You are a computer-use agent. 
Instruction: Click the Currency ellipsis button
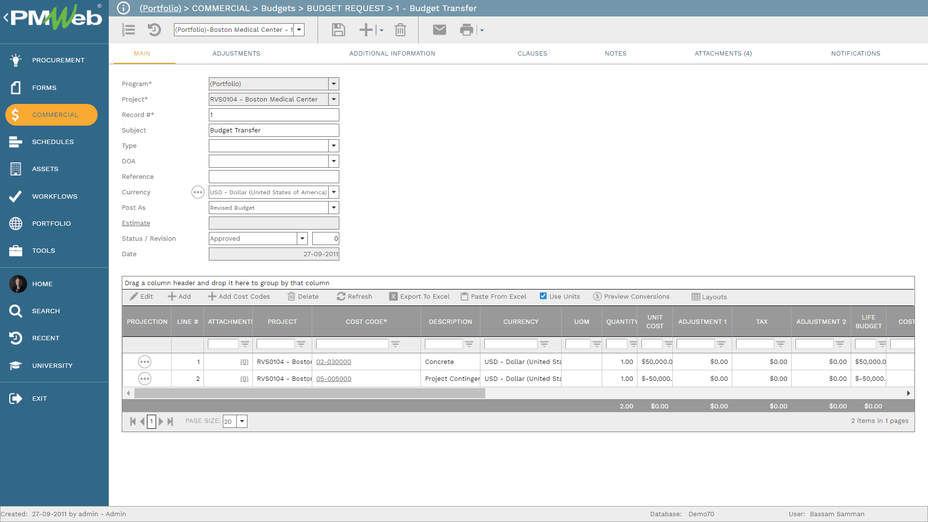tap(198, 192)
